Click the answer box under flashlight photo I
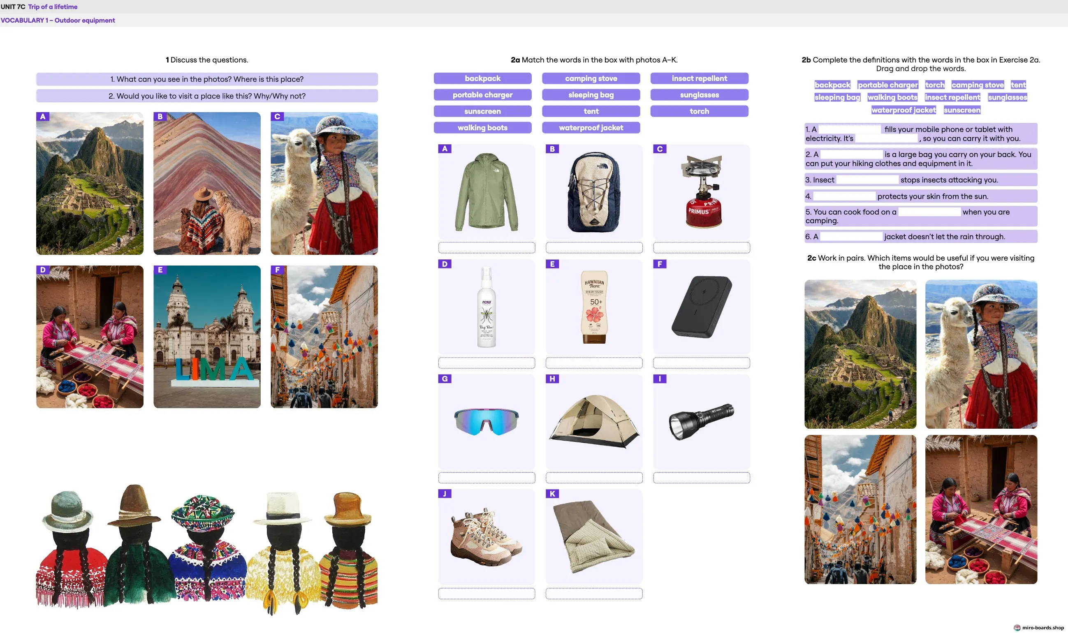The height and width of the screenshot is (633, 1068). (701, 478)
